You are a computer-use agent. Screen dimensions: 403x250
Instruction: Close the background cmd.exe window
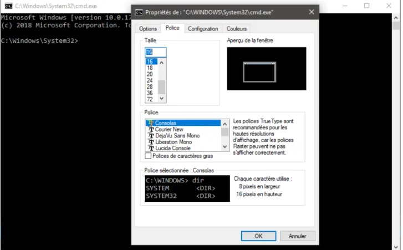[389, 6]
